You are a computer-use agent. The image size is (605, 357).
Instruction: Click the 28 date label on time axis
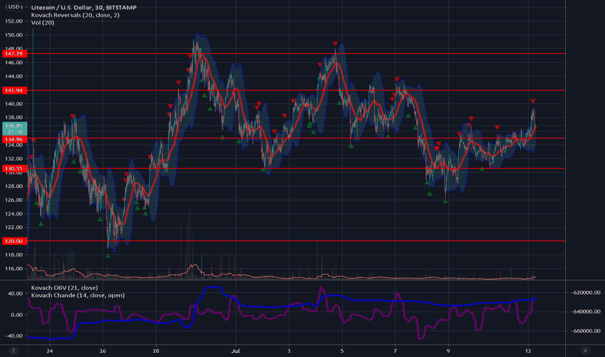156,351
